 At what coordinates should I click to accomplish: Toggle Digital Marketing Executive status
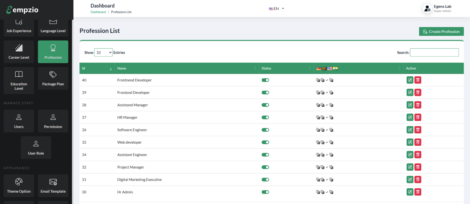click(x=265, y=180)
